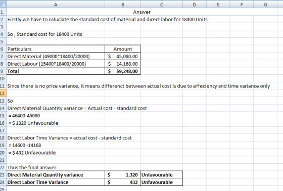Click cell '= 14600 -14168'
This screenshot has height=191, width=283.
56,145
